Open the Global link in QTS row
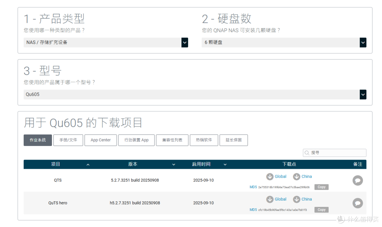The image size is (382, 227). 280,177
